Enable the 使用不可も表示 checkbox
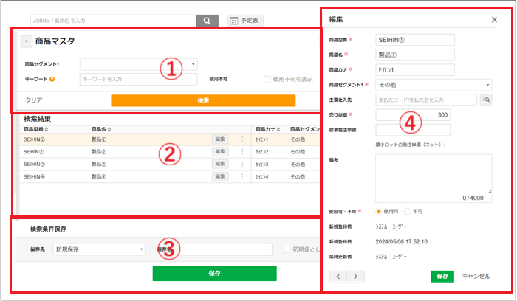This screenshot has width=517, height=301. (268, 79)
